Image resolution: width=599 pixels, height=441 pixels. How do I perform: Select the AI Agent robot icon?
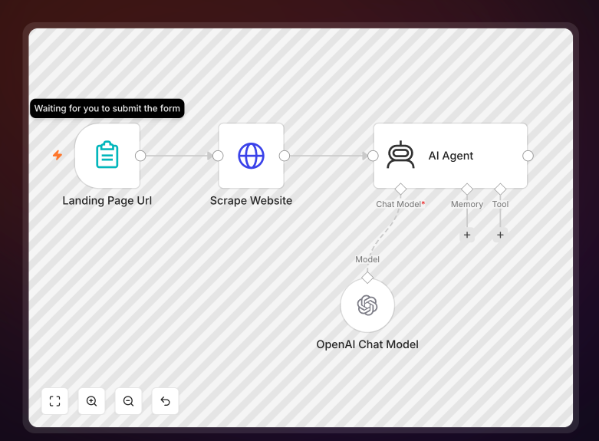coord(400,155)
